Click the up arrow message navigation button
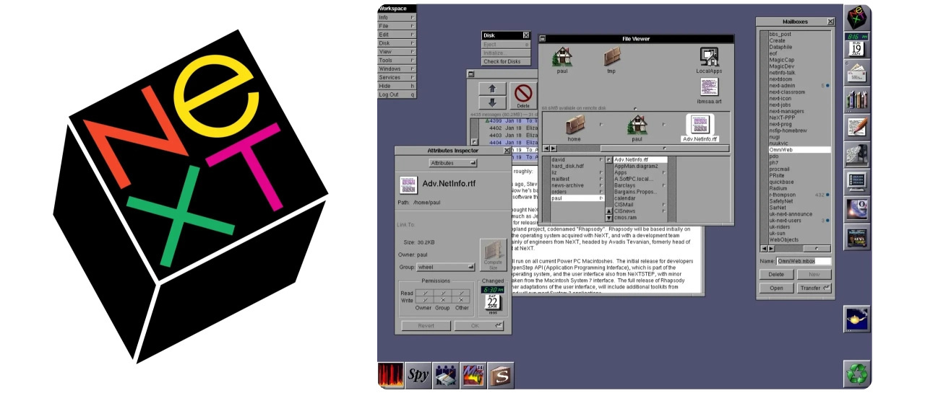The height and width of the screenshot is (393, 925). point(492,89)
